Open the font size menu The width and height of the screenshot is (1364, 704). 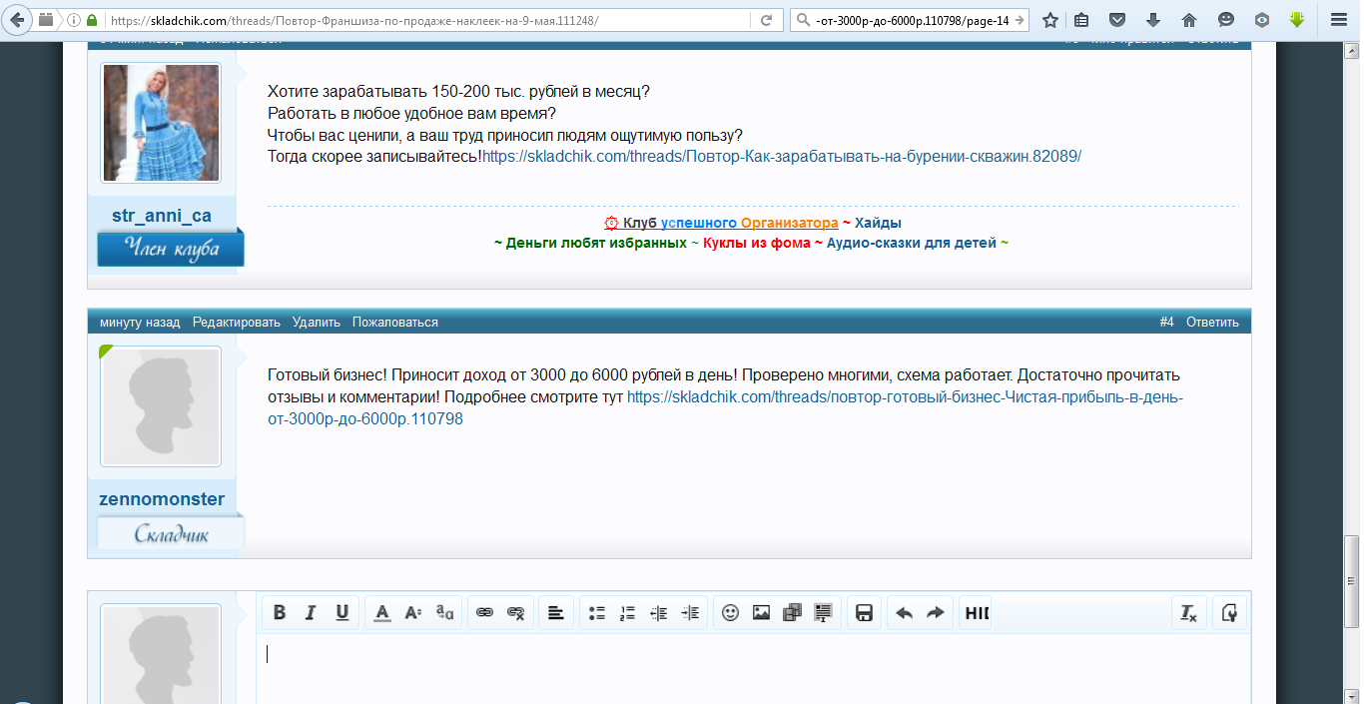pyautogui.click(x=412, y=613)
